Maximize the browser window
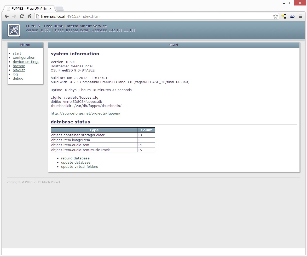The width and height of the screenshot is (307, 257). (291, 3)
